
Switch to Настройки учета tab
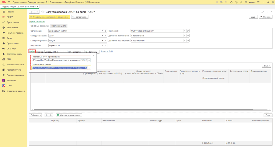[x=59, y=26]
